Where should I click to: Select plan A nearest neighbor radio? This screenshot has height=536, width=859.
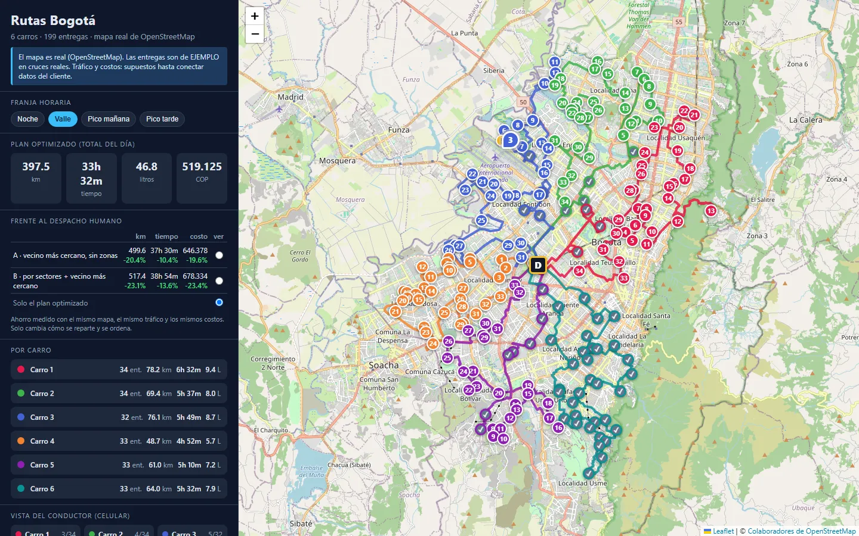point(219,255)
